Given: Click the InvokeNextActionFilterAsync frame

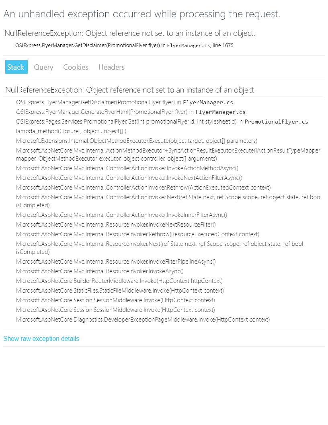Looking at the screenshot, I should coord(129,178).
